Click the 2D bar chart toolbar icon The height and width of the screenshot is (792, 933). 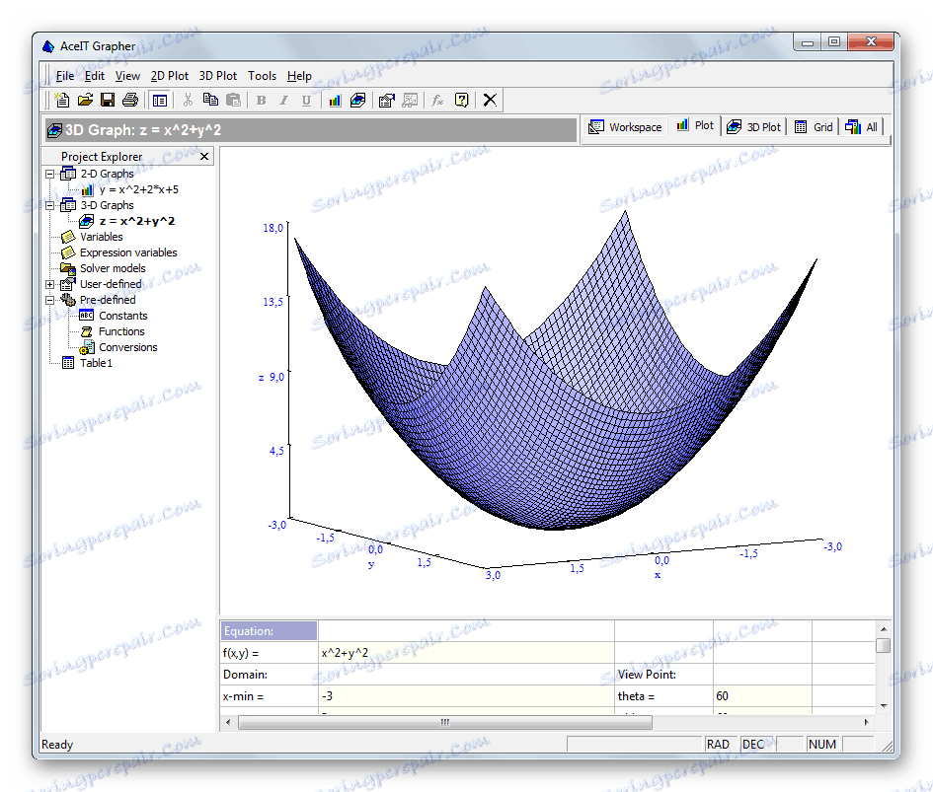point(335,100)
